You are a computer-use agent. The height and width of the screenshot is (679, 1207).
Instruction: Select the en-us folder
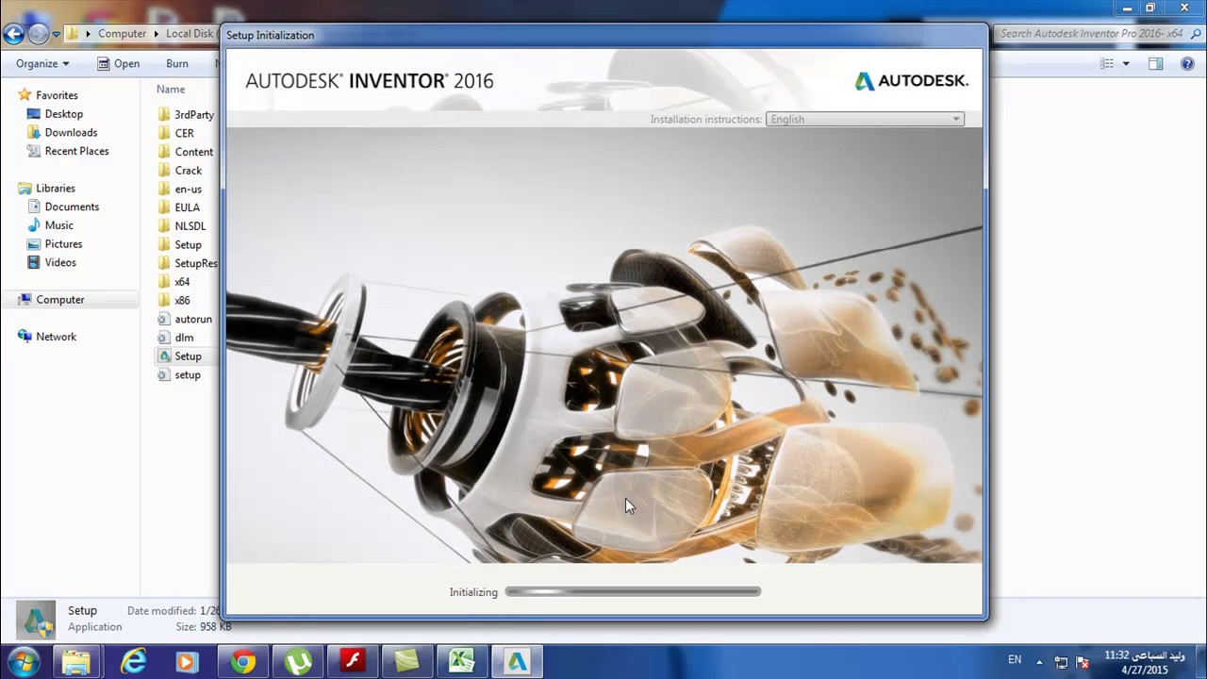click(x=188, y=190)
